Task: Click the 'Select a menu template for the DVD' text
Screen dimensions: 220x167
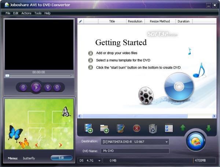Action: 123,60
